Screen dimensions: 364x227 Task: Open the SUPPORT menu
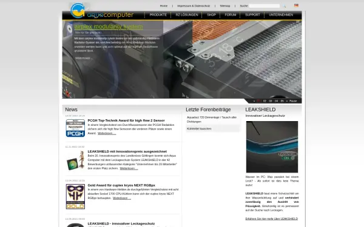click(252, 15)
